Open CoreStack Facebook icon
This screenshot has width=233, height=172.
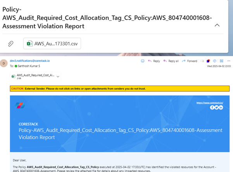pos(212,107)
